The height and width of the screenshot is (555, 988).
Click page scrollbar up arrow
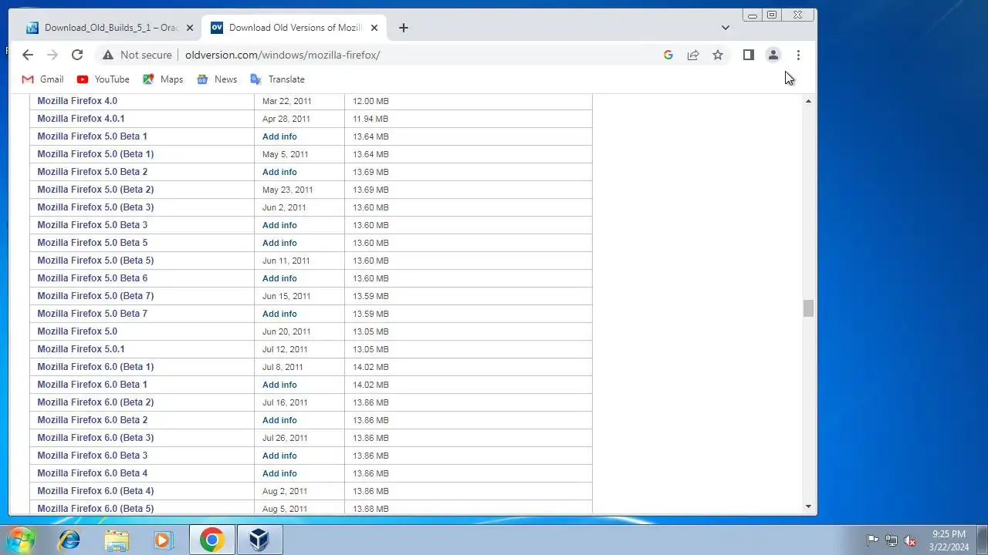(808, 101)
